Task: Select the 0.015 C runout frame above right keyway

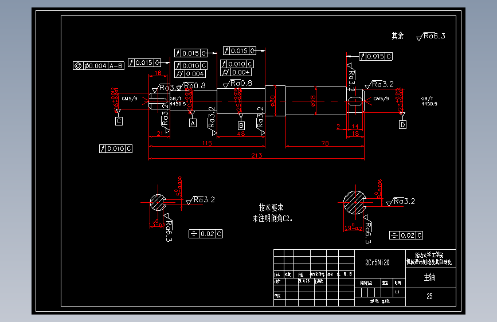Action: (x=375, y=56)
